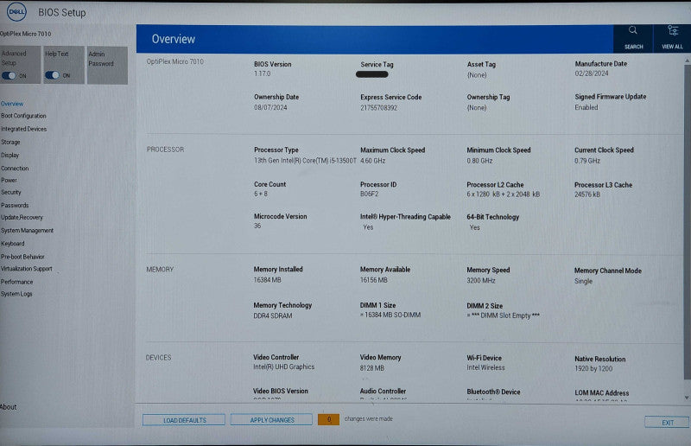
Task: Click the Processor ID B06F2 value
Action: click(x=370, y=194)
